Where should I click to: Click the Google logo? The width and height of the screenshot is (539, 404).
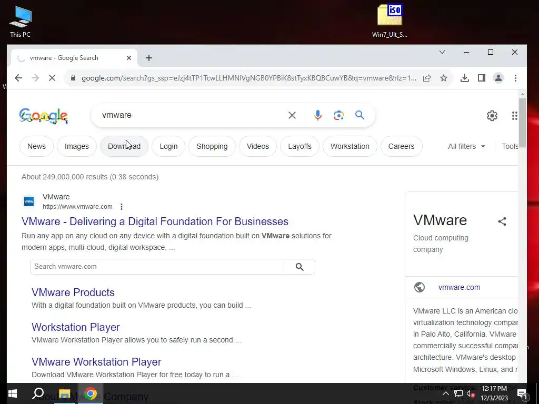coord(44,116)
